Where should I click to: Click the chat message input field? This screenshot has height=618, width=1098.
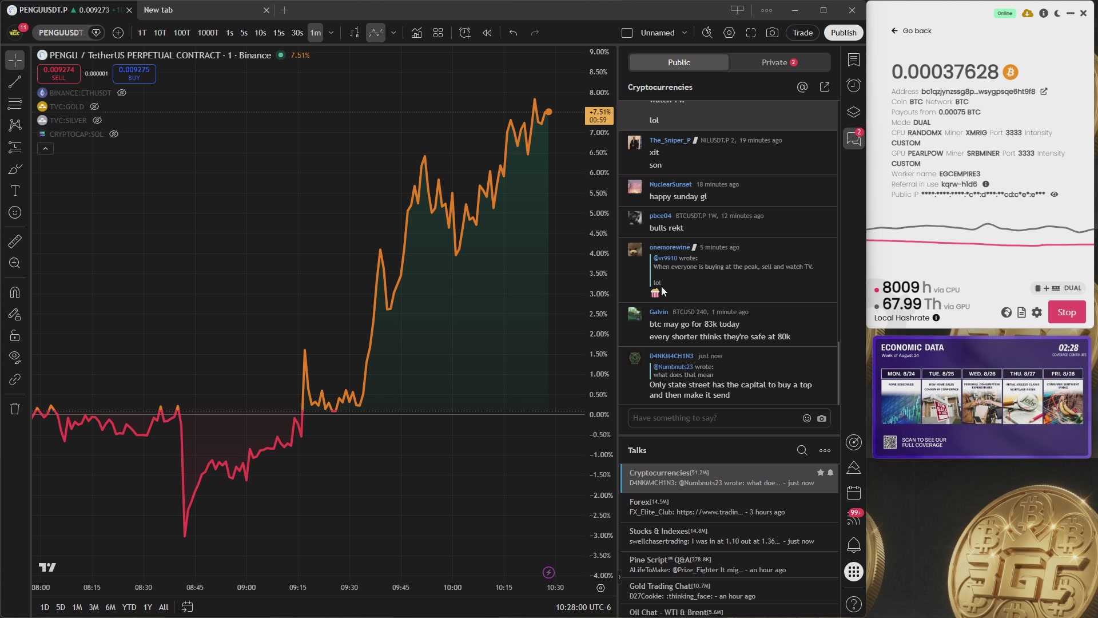714,418
